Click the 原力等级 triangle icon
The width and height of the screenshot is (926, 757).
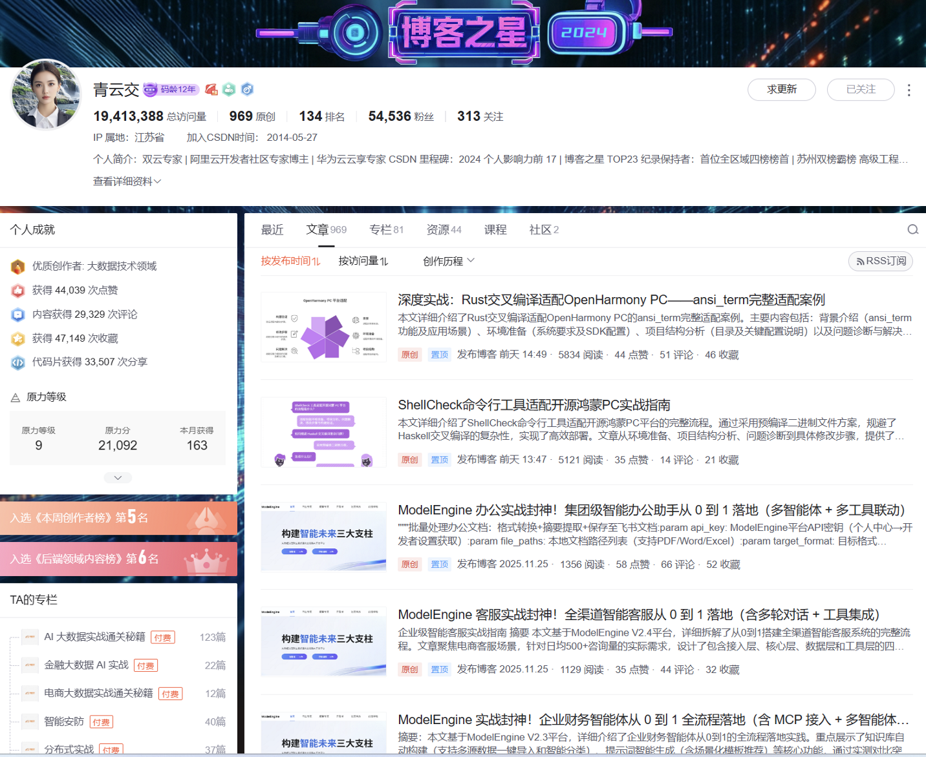click(16, 397)
